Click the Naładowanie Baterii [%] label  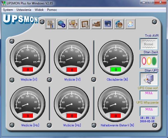pos(117,125)
